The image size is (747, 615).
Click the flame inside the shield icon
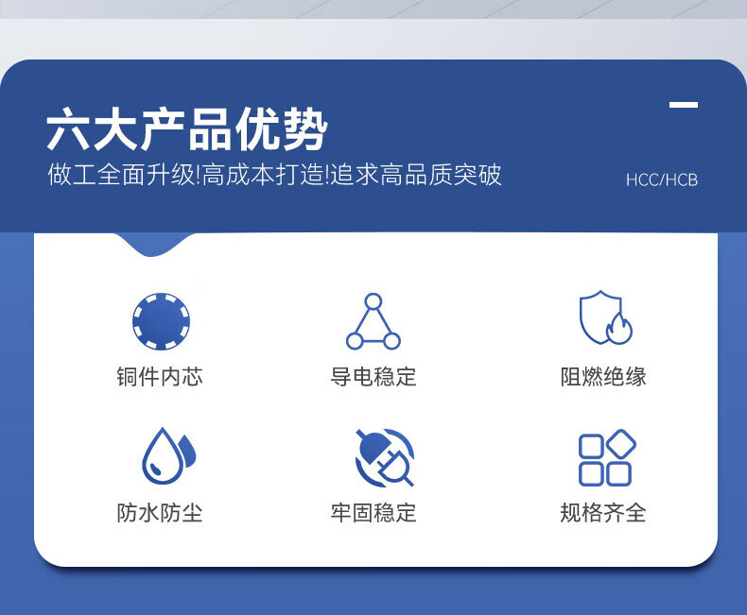click(618, 328)
